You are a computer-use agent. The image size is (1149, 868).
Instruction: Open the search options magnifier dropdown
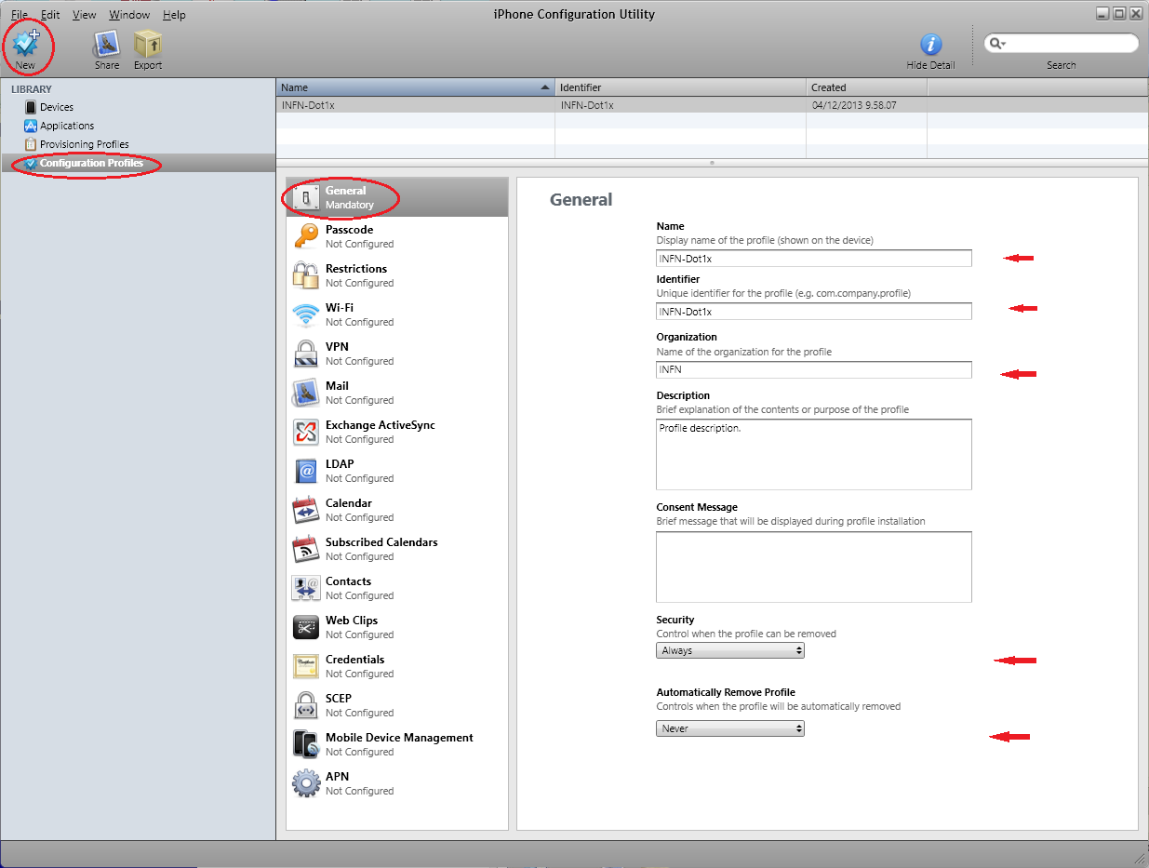click(998, 43)
